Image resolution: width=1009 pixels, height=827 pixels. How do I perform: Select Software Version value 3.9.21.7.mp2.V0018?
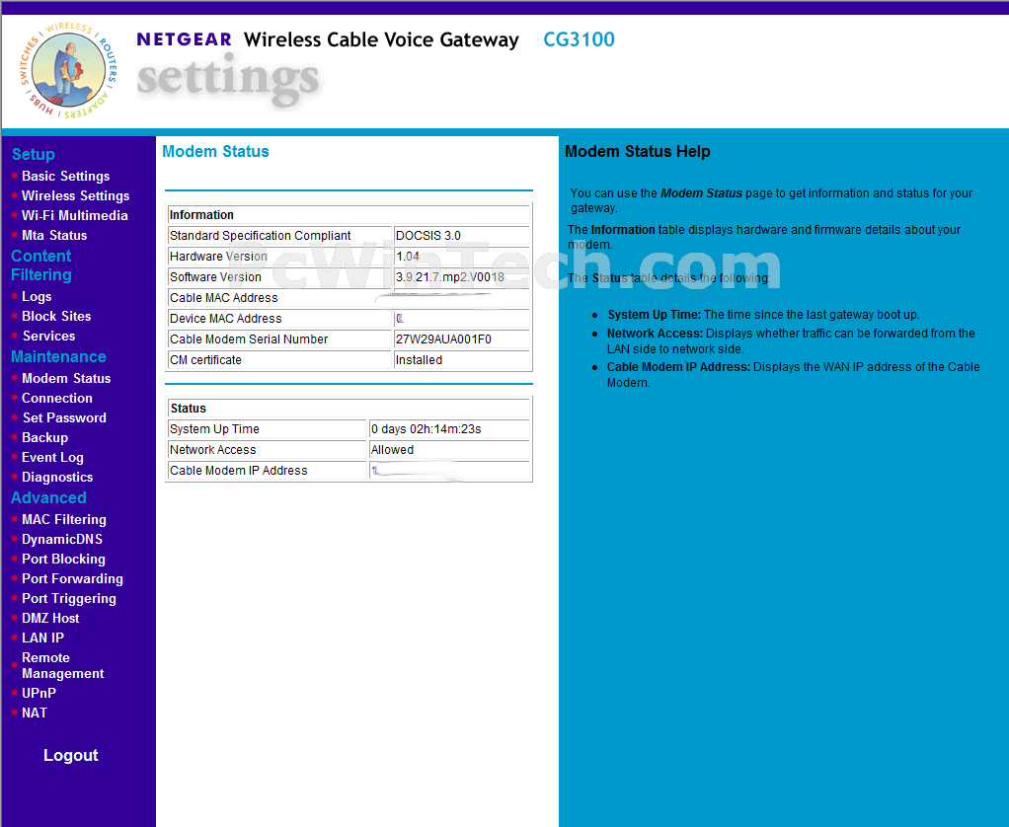point(461,277)
